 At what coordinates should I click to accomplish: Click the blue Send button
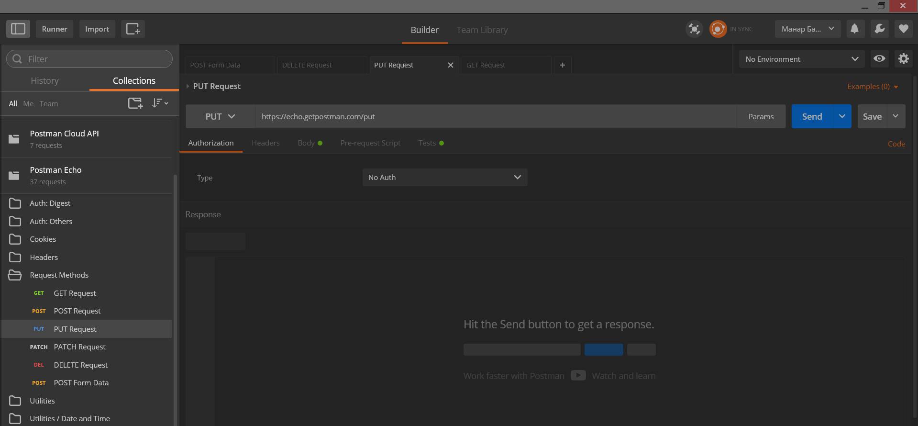coord(812,116)
